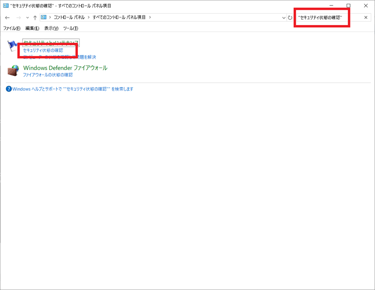Viewport: 375px width, 290px height.
Task: Click inside the search input field
Action: [329, 17]
